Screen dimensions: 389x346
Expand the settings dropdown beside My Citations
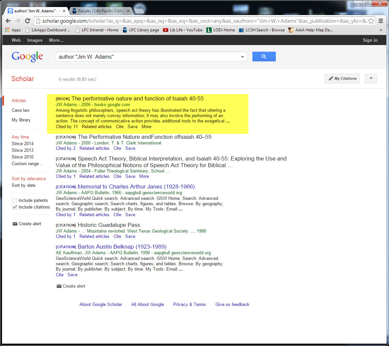click(x=371, y=78)
